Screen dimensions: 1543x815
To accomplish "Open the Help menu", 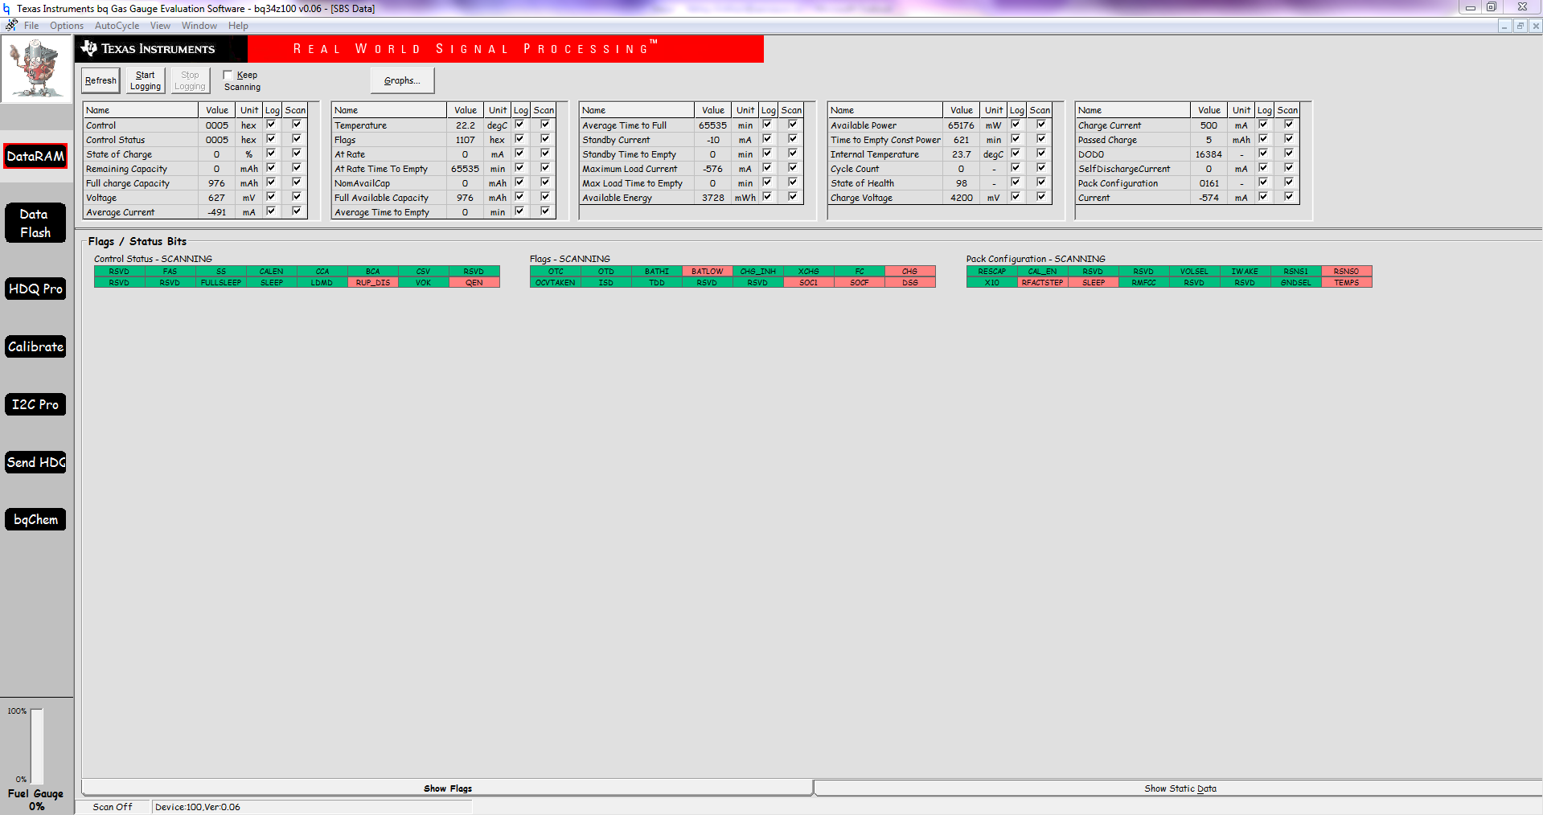I will pyautogui.click(x=238, y=26).
